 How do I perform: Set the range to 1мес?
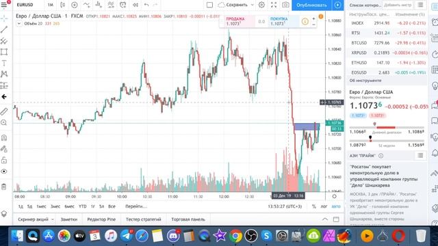pyautogui.click(x=41, y=206)
